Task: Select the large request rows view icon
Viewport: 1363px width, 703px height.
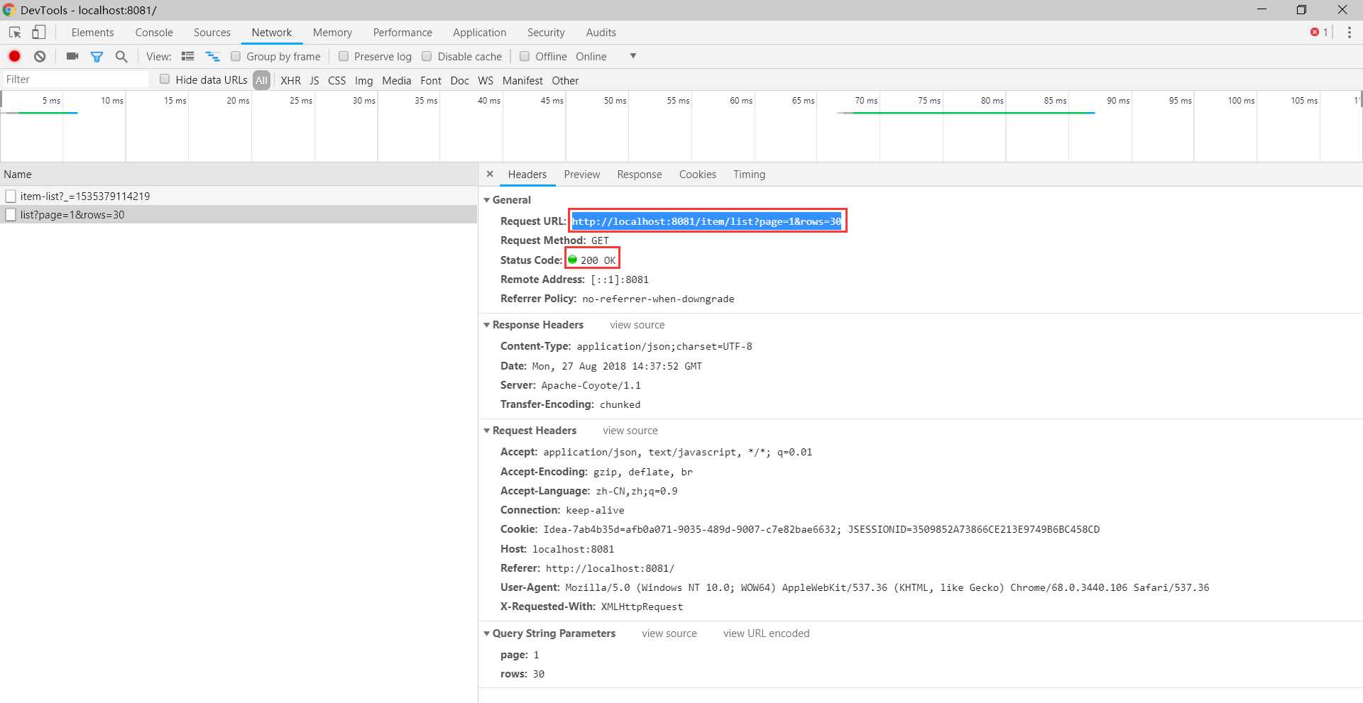Action: click(x=188, y=56)
